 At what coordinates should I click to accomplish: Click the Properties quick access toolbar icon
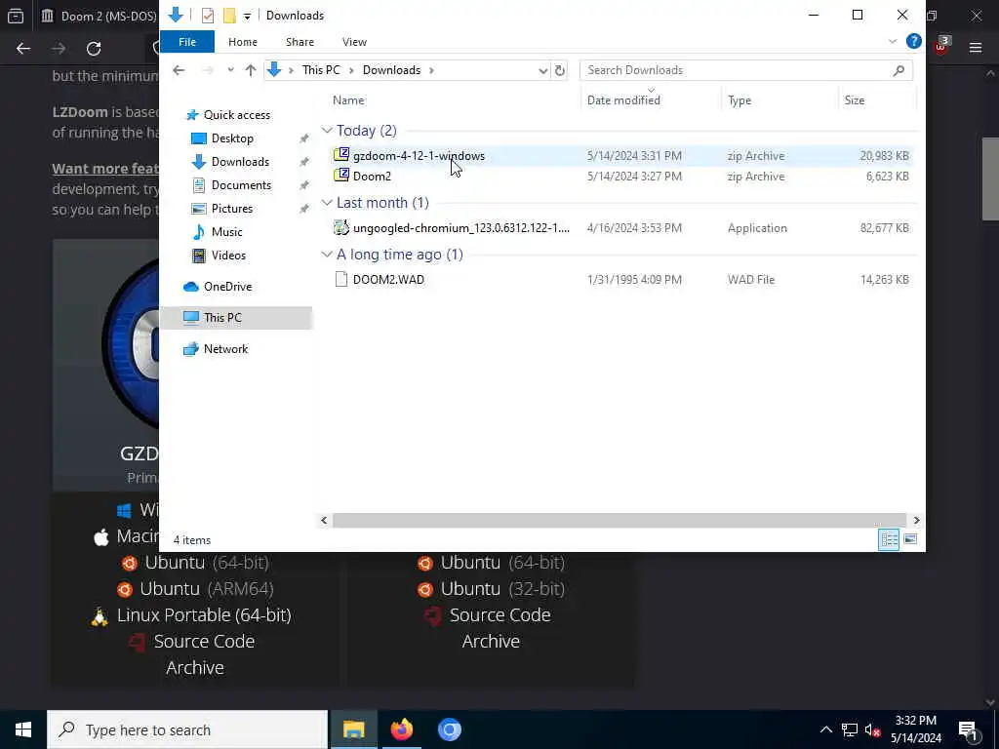click(x=208, y=16)
